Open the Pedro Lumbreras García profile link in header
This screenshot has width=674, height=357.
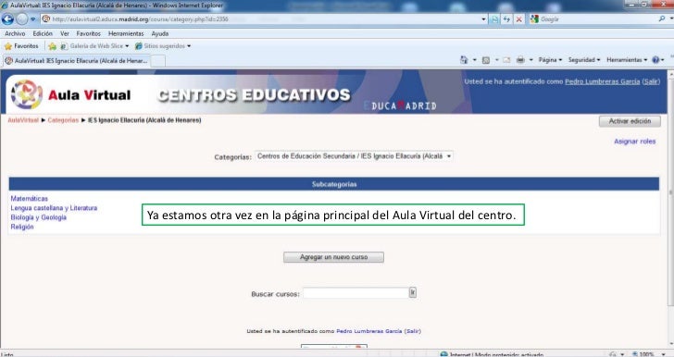tap(602, 81)
